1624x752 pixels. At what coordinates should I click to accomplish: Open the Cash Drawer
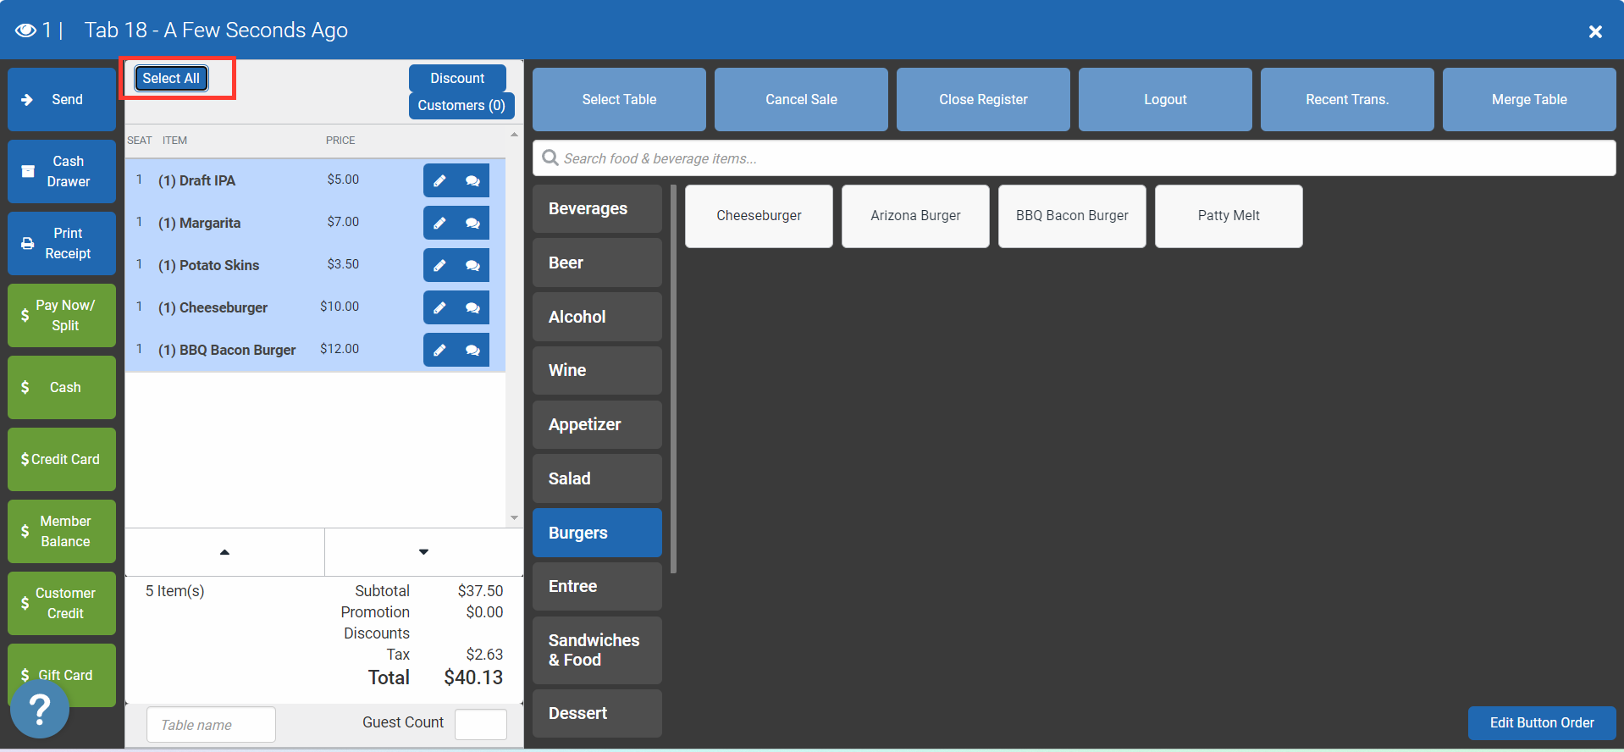[62, 171]
